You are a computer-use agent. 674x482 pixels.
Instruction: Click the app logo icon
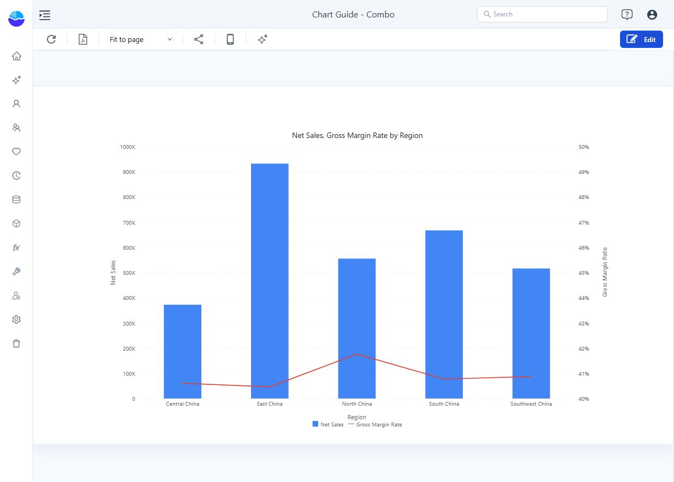tap(16, 19)
